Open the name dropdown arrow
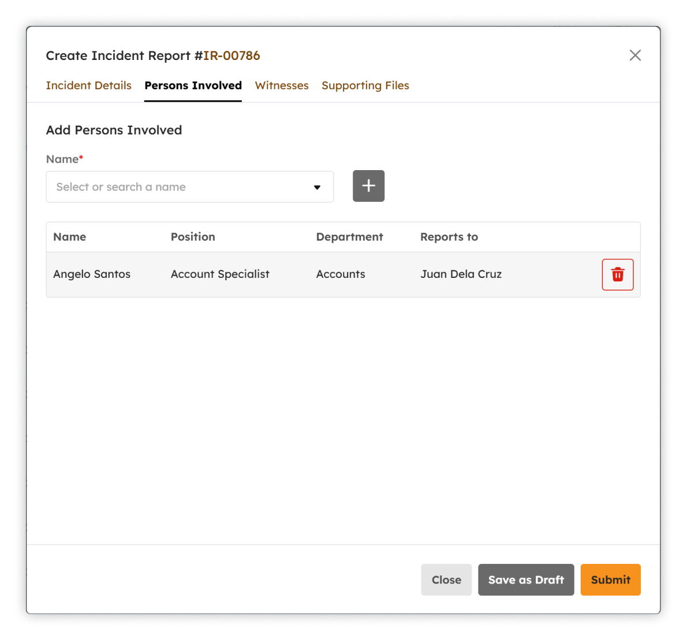Screen dimensions: 687x640 pyautogui.click(x=317, y=187)
